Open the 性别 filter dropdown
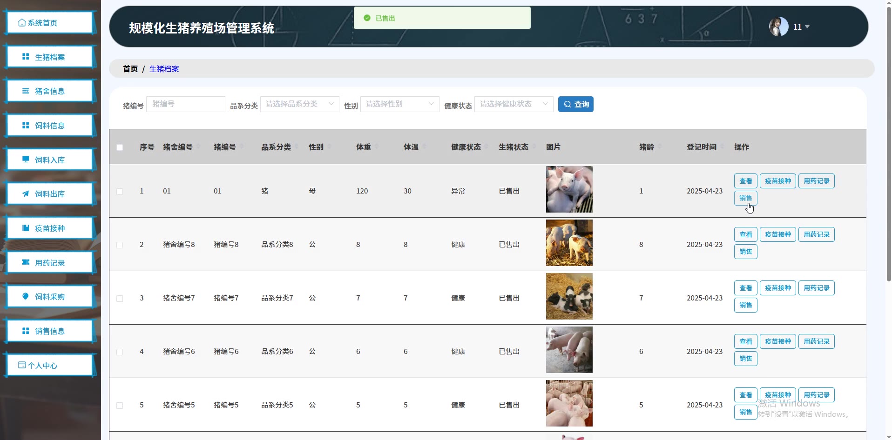 [x=400, y=104]
